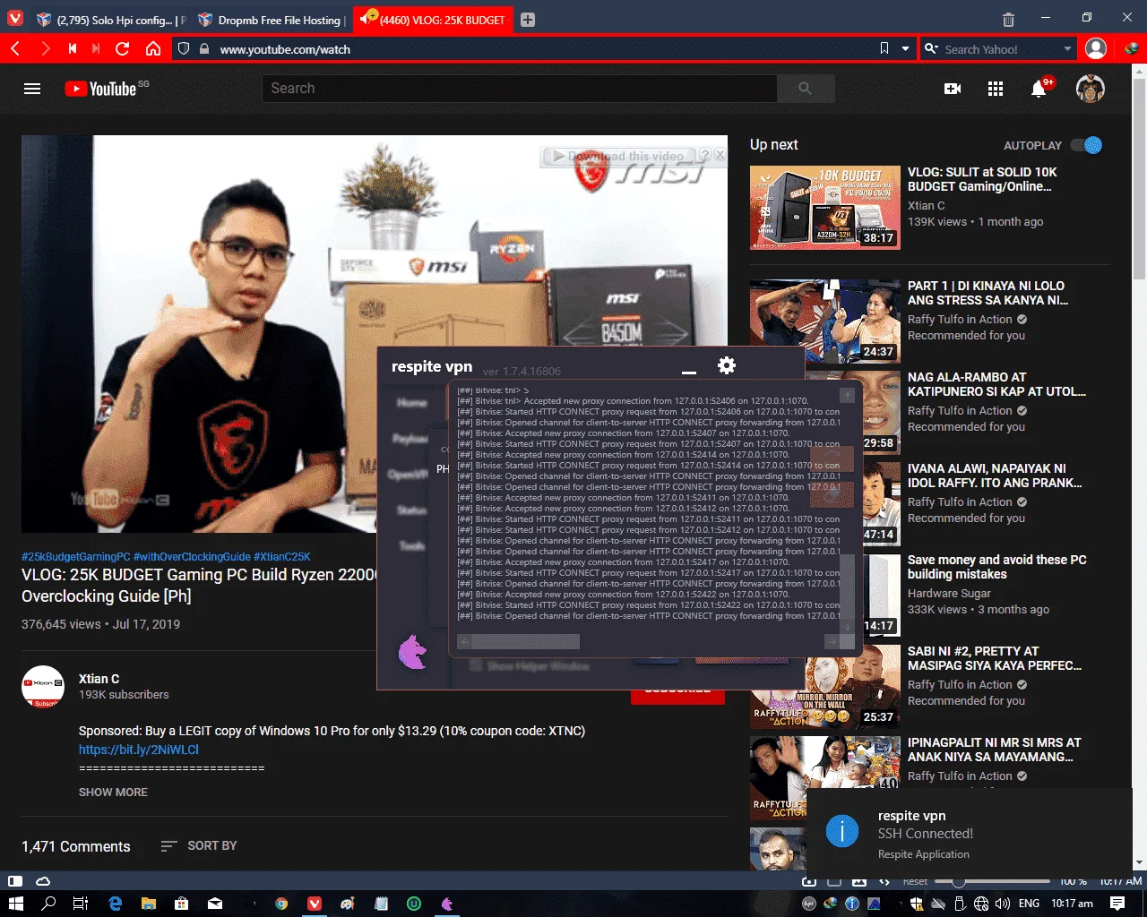Screen dimensions: 1147x917
Task: Open the tracker blocker shield icon
Action: pyautogui.click(x=184, y=49)
